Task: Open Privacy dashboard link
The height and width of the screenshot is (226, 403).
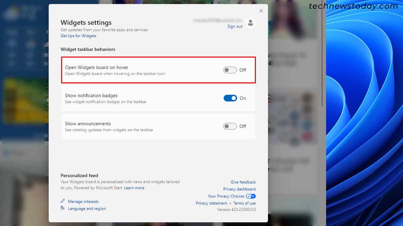Action: (239, 189)
